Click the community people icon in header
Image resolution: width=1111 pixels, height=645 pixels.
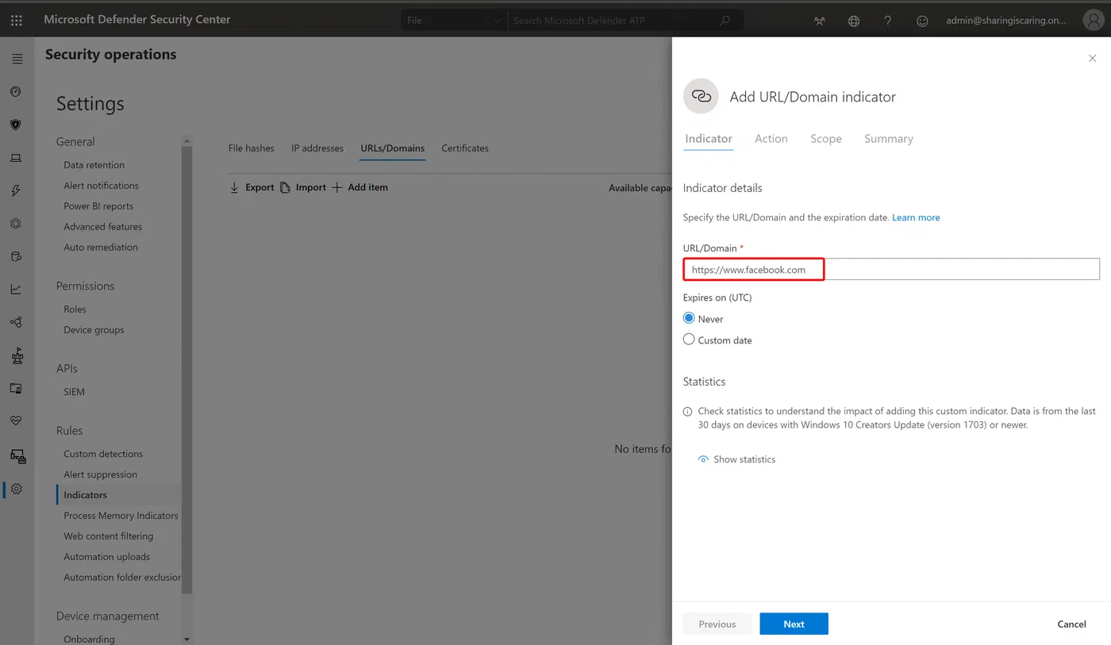pos(820,21)
